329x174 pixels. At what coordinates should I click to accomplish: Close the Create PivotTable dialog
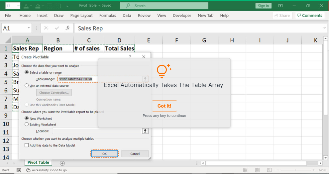(144, 56)
